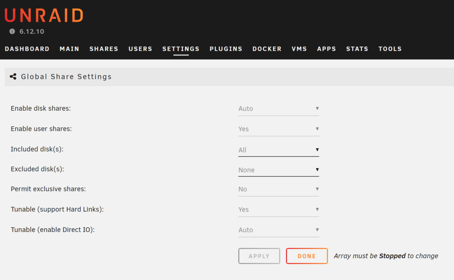Click the Unraid logo
Screen dimensions: 454x280
tap(44, 15)
